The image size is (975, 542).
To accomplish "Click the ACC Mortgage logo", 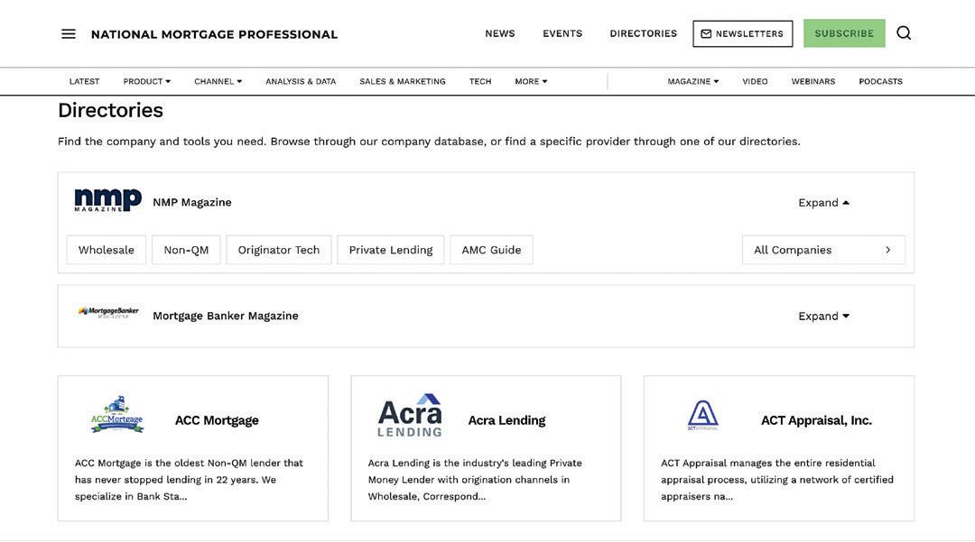I will (116, 414).
